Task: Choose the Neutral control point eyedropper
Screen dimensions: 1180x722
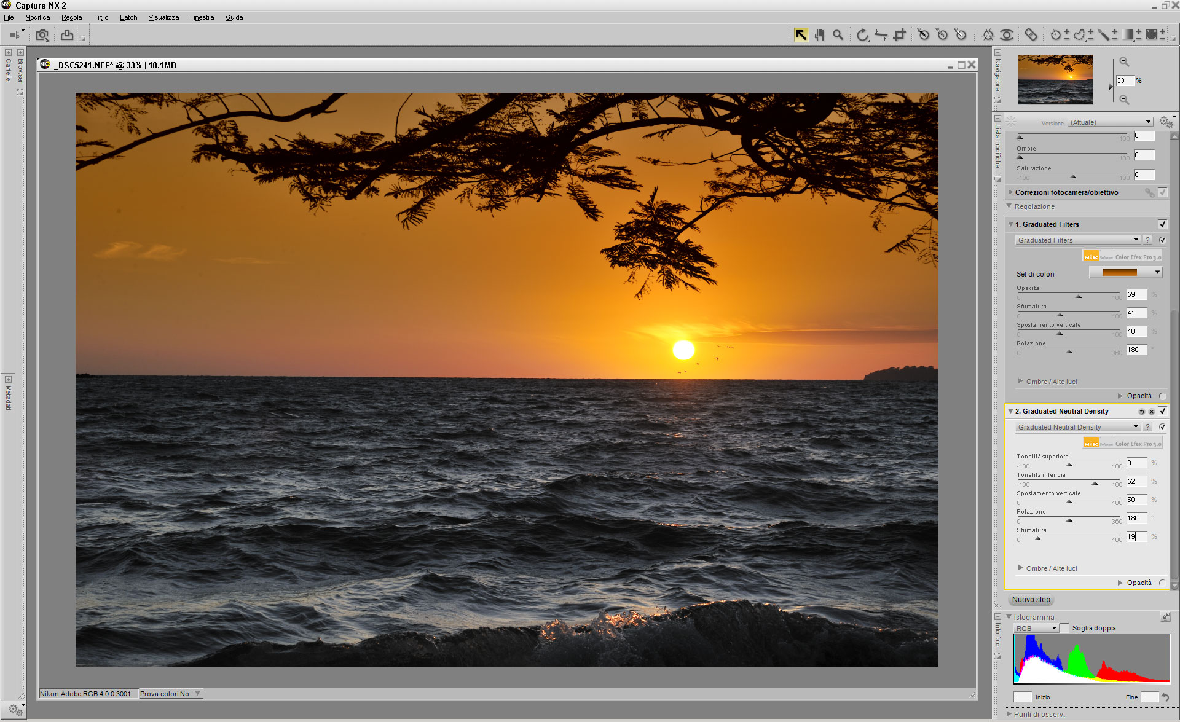Action: coord(942,35)
